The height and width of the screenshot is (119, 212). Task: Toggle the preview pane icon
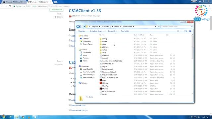pyautogui.click(x=185, y=31)
